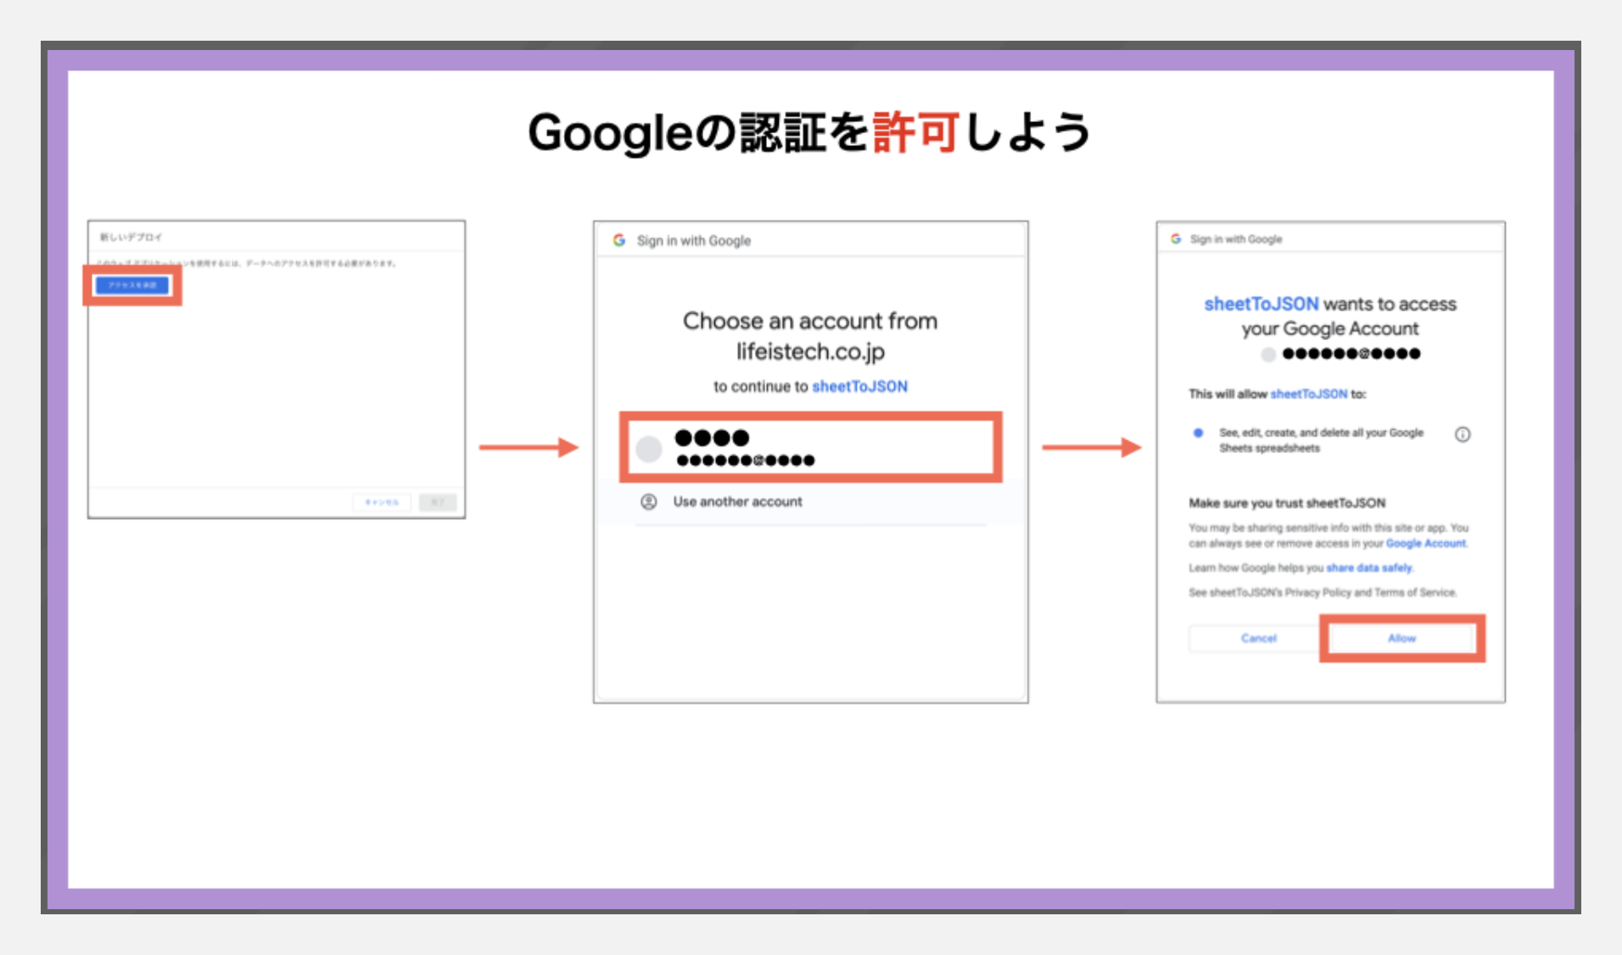This screenshot has height=955, width=1622.
Task: Open the share data safely link
Action: 1368,567
